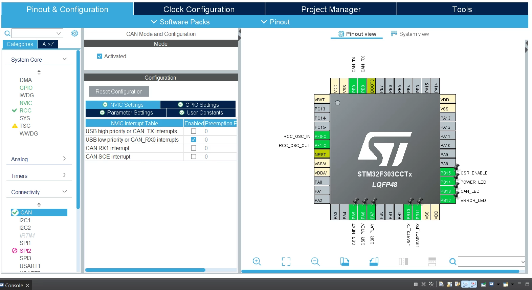Fit the chip to the view area
Screen dimensions: 532x290
286,262
